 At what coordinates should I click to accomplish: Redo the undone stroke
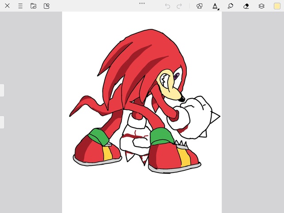pyautogui.click(x=179, y=6)
